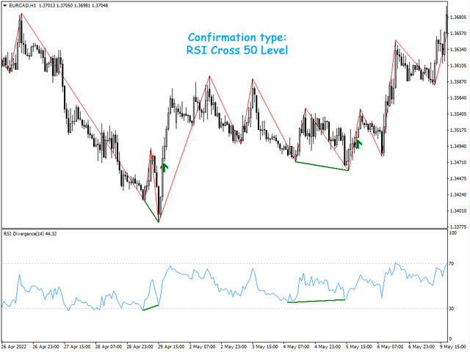Select the long green divergence line on the RSI panel
Screen dimensions: 470x352
tap(316, 301)
